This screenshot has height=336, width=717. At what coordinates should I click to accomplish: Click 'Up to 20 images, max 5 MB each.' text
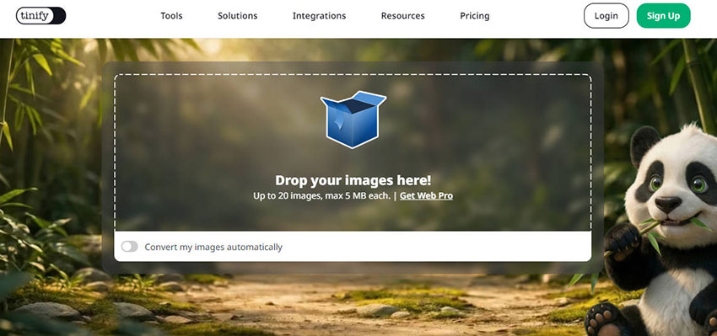pos(322,196)
